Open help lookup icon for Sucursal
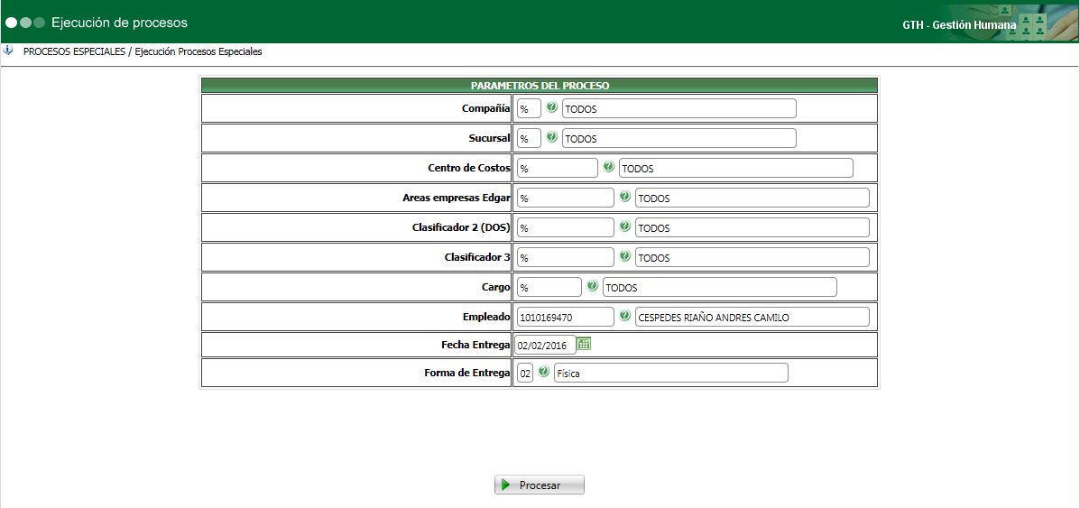The height and width of the screenshot is (508, 1080). (551, 137)
